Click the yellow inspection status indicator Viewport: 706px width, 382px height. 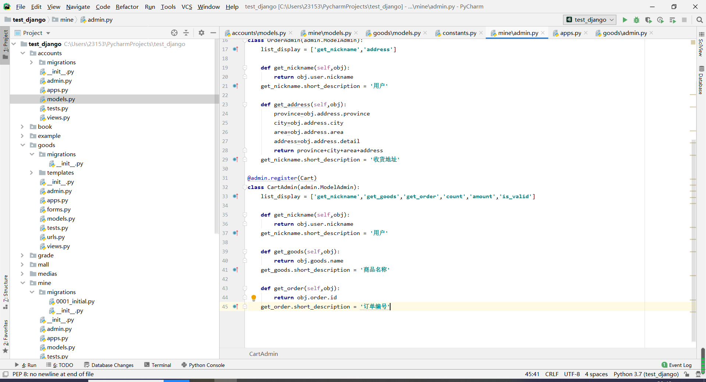pos(693,43)
